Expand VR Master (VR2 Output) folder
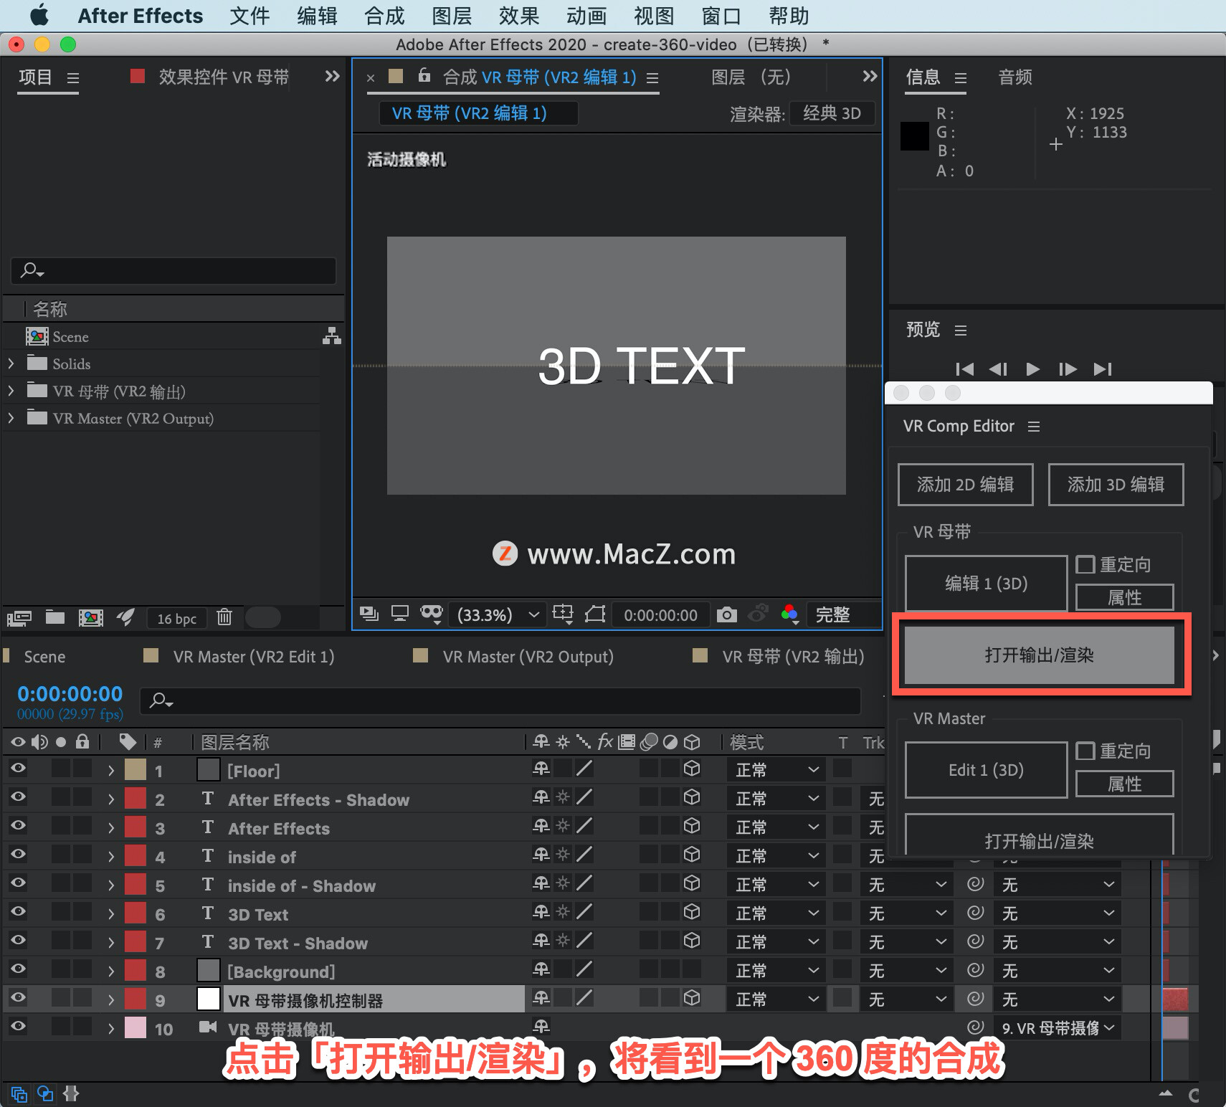Viewport: 1226px width, 1107px height. pos(11,418)
